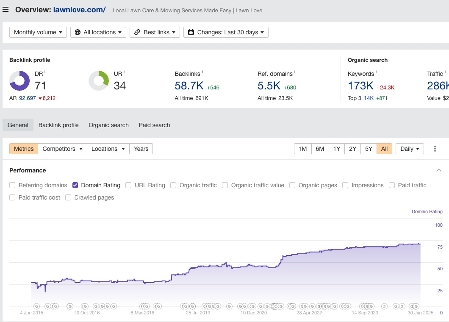Open the hamburger menu icon
The image size is (449, 322).
point(6,10)
